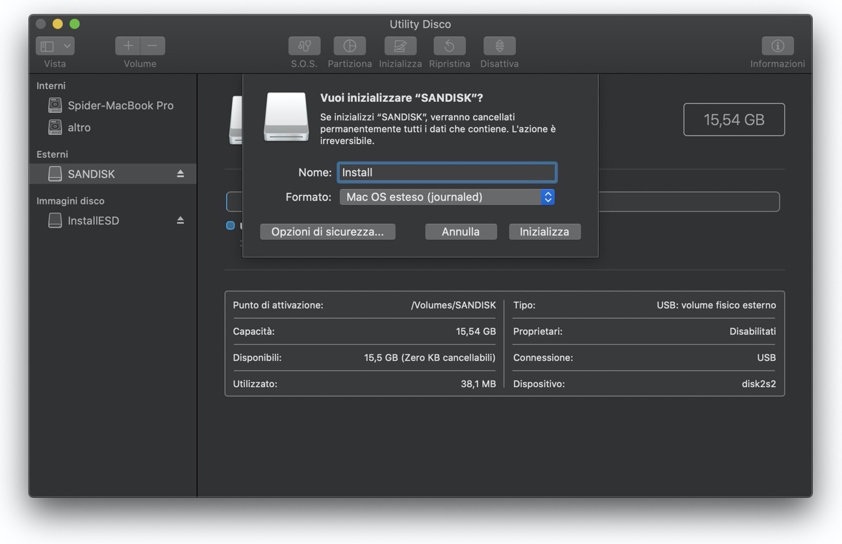
Task: Open the Vista sidebar view dropdown
Action: 55,46
